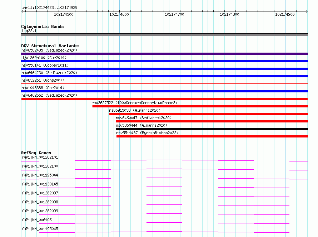The height and width of the screenshot is (237, 318).
Task: Click the red nsv6460047 variant bar
Action: coord(212,121)
